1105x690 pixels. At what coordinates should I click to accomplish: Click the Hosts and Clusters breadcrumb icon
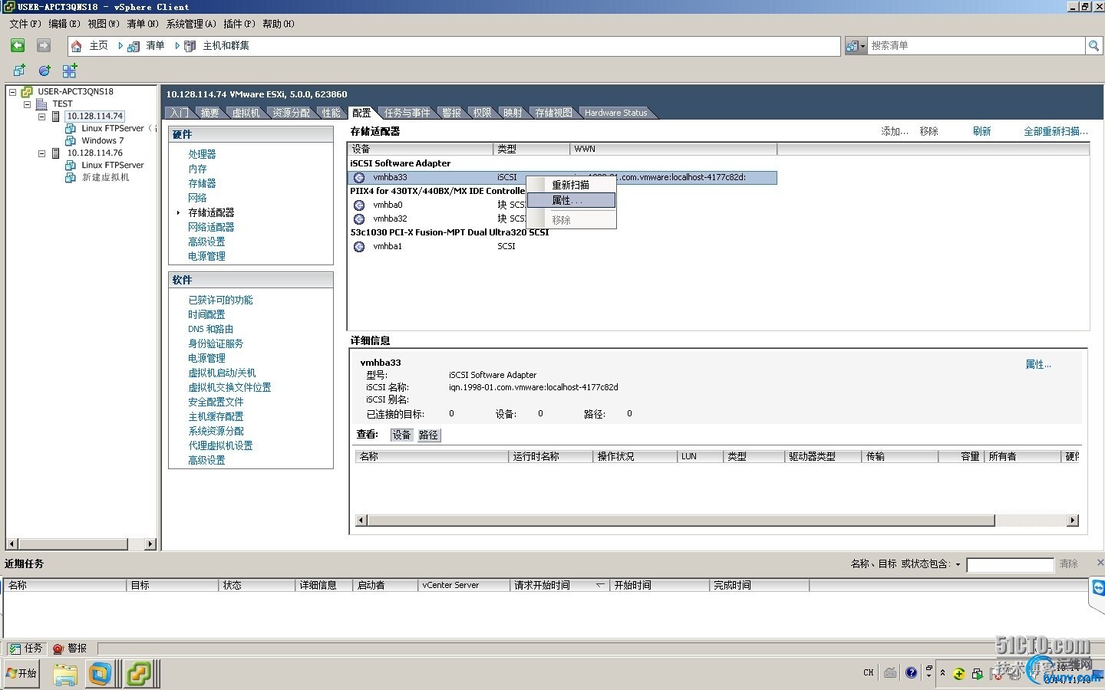(x=190, y=46)
